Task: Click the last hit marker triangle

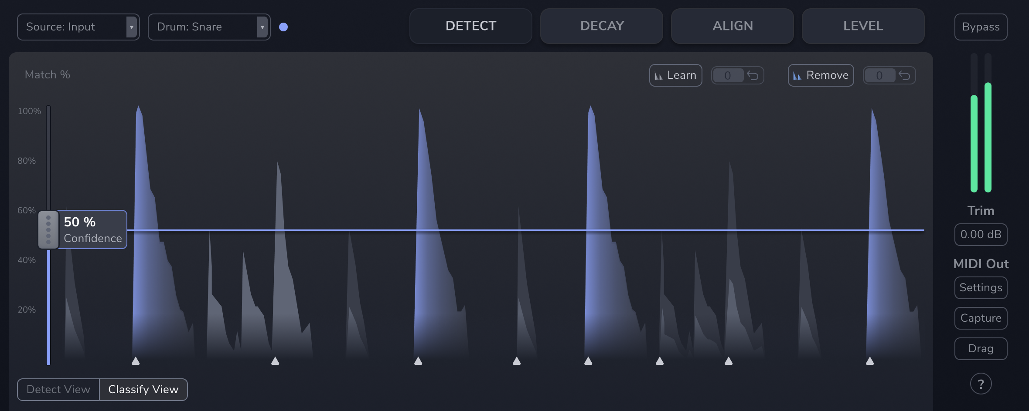Action: click(x=870, y=361)
